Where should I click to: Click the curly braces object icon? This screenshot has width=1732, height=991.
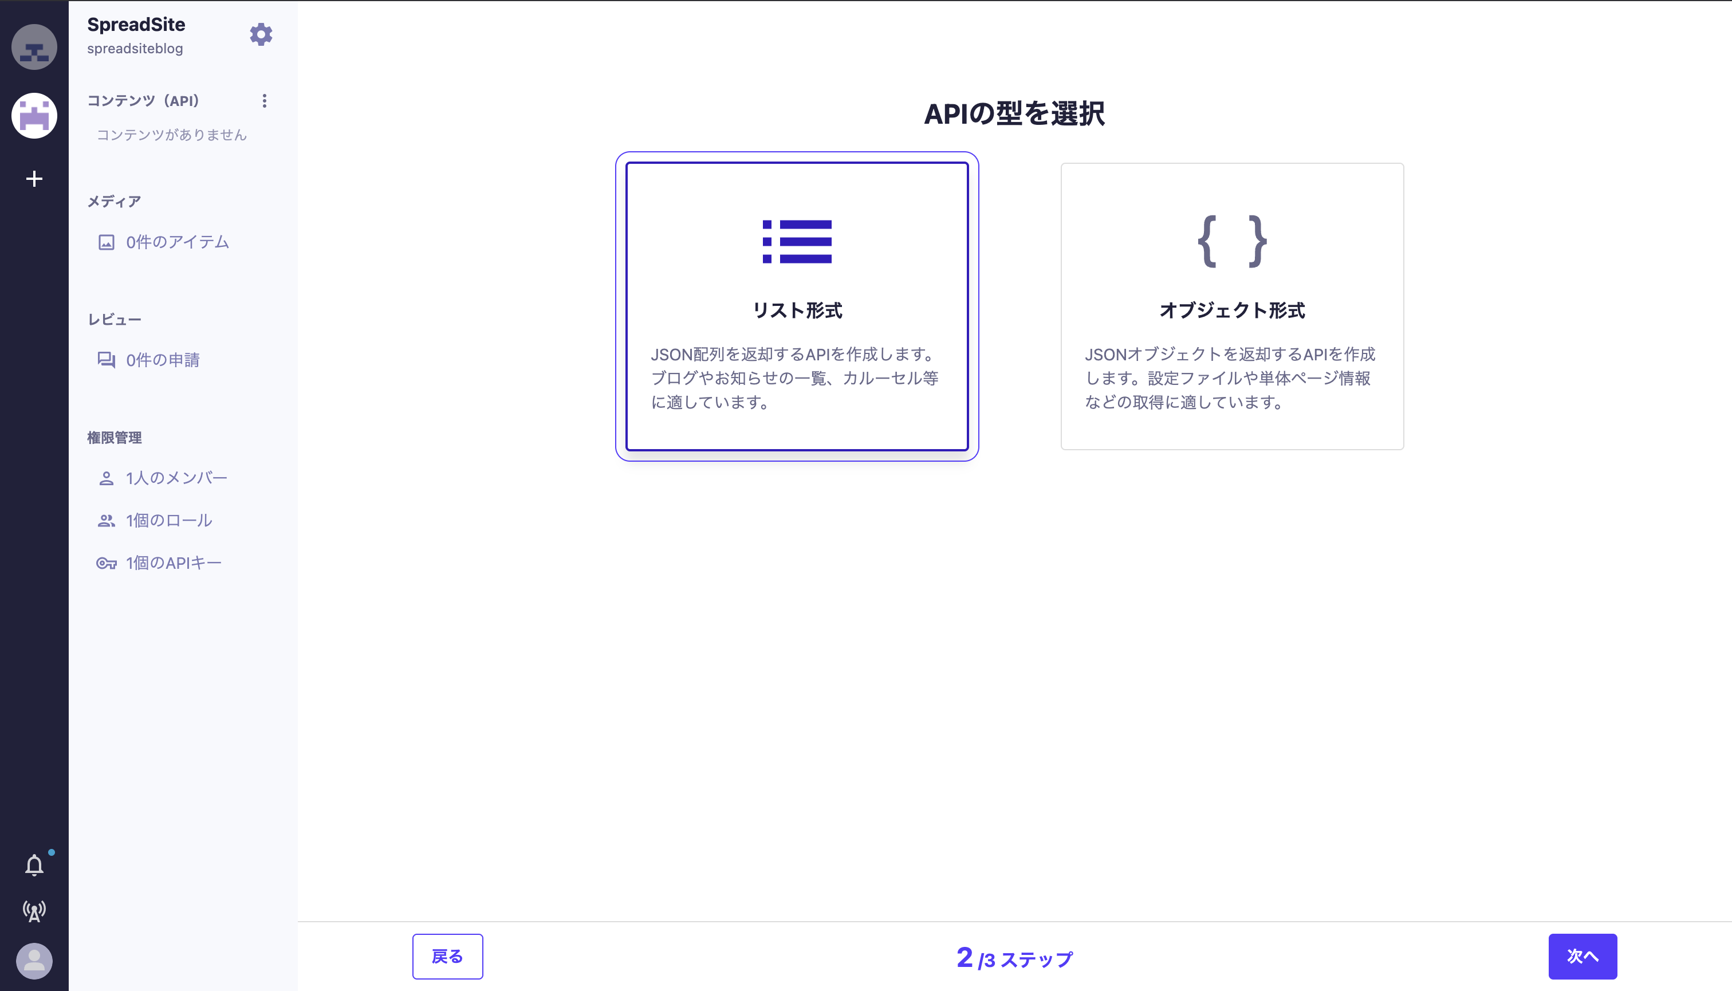[x=1232, y=242]
